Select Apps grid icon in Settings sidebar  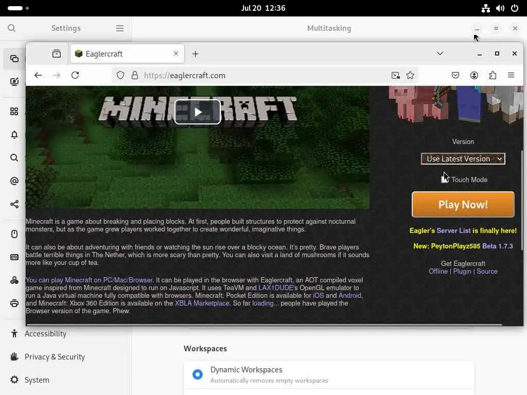[x=14, y=112]
